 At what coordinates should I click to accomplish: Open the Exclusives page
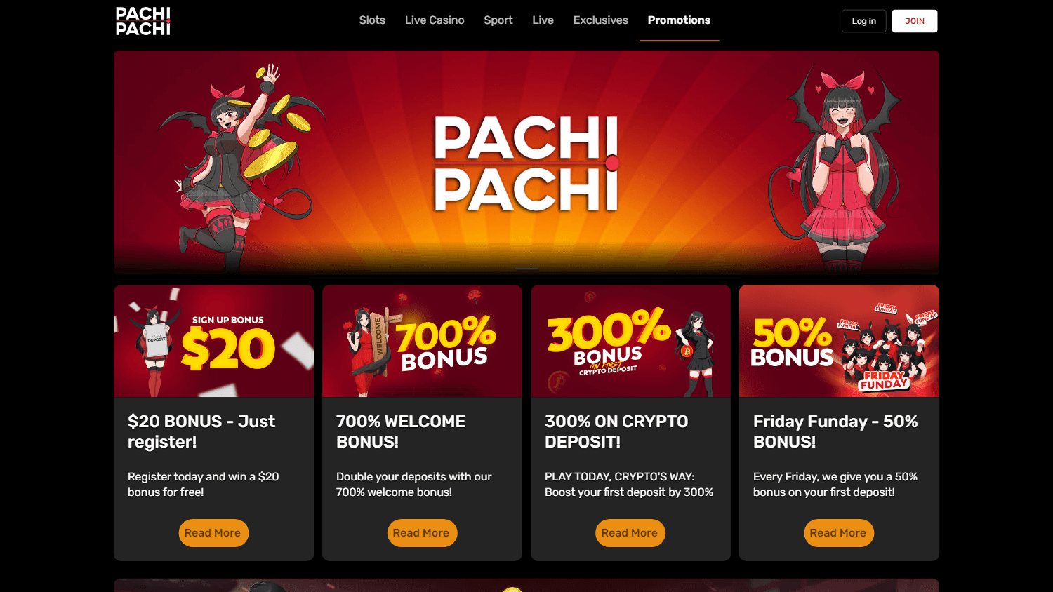[601, 20]
